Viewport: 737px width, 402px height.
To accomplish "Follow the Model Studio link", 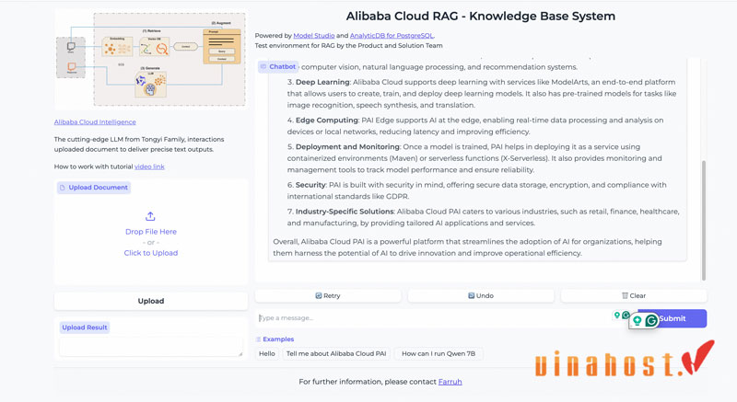I will pos(314,36).
